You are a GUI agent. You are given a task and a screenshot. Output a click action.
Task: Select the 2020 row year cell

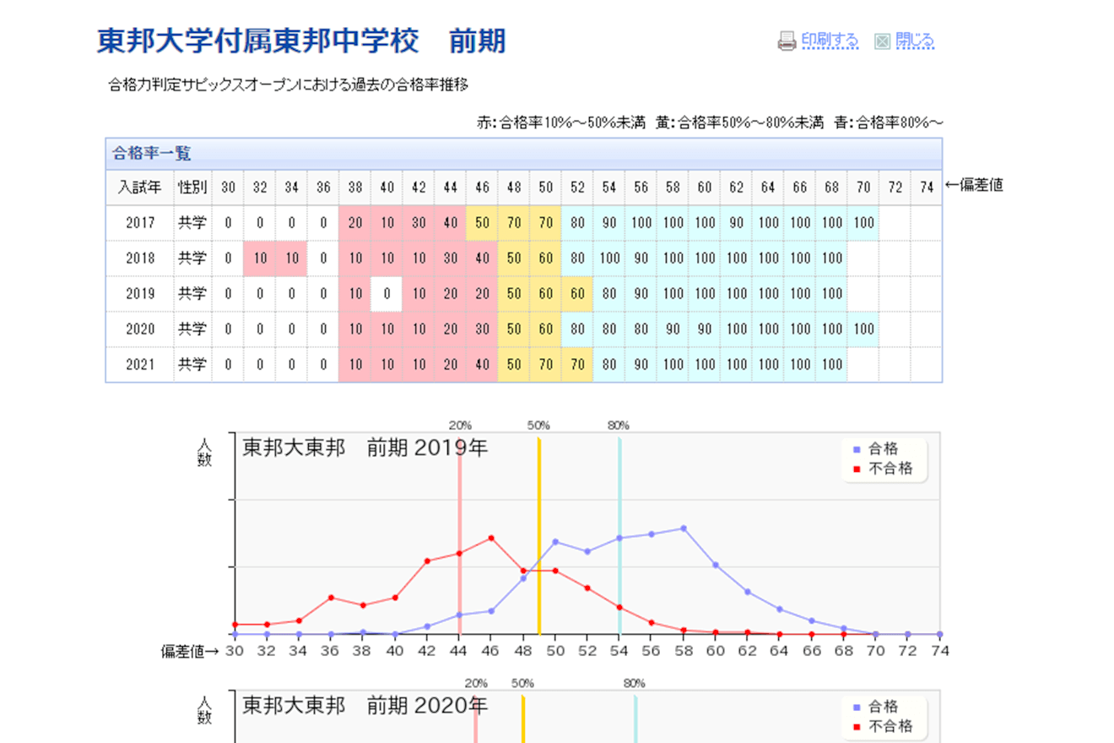[139, 329]
